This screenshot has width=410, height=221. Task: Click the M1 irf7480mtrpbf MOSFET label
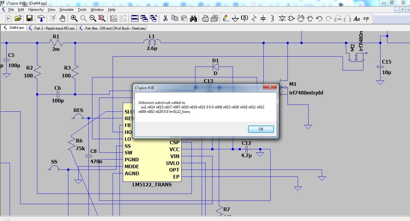306,93
